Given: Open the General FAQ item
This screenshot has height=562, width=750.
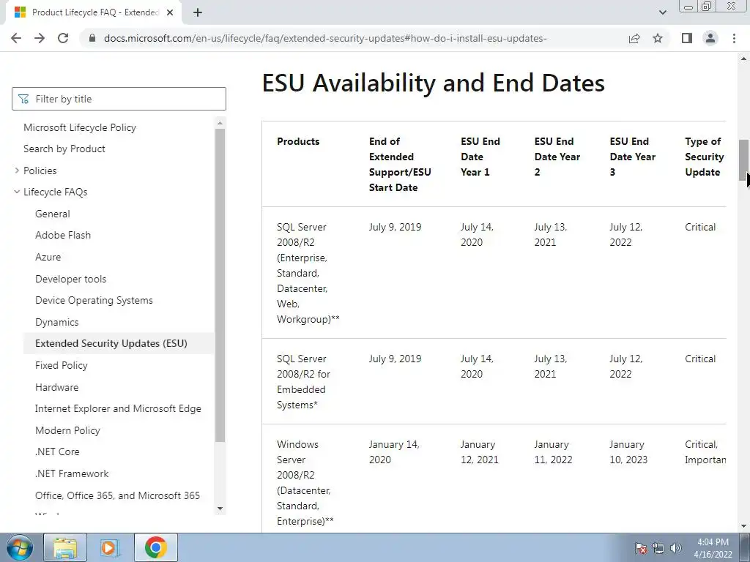Looking at the screenshot, I should [x=53, y=214].
